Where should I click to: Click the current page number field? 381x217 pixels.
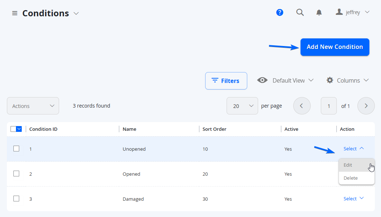coord(329,106)
